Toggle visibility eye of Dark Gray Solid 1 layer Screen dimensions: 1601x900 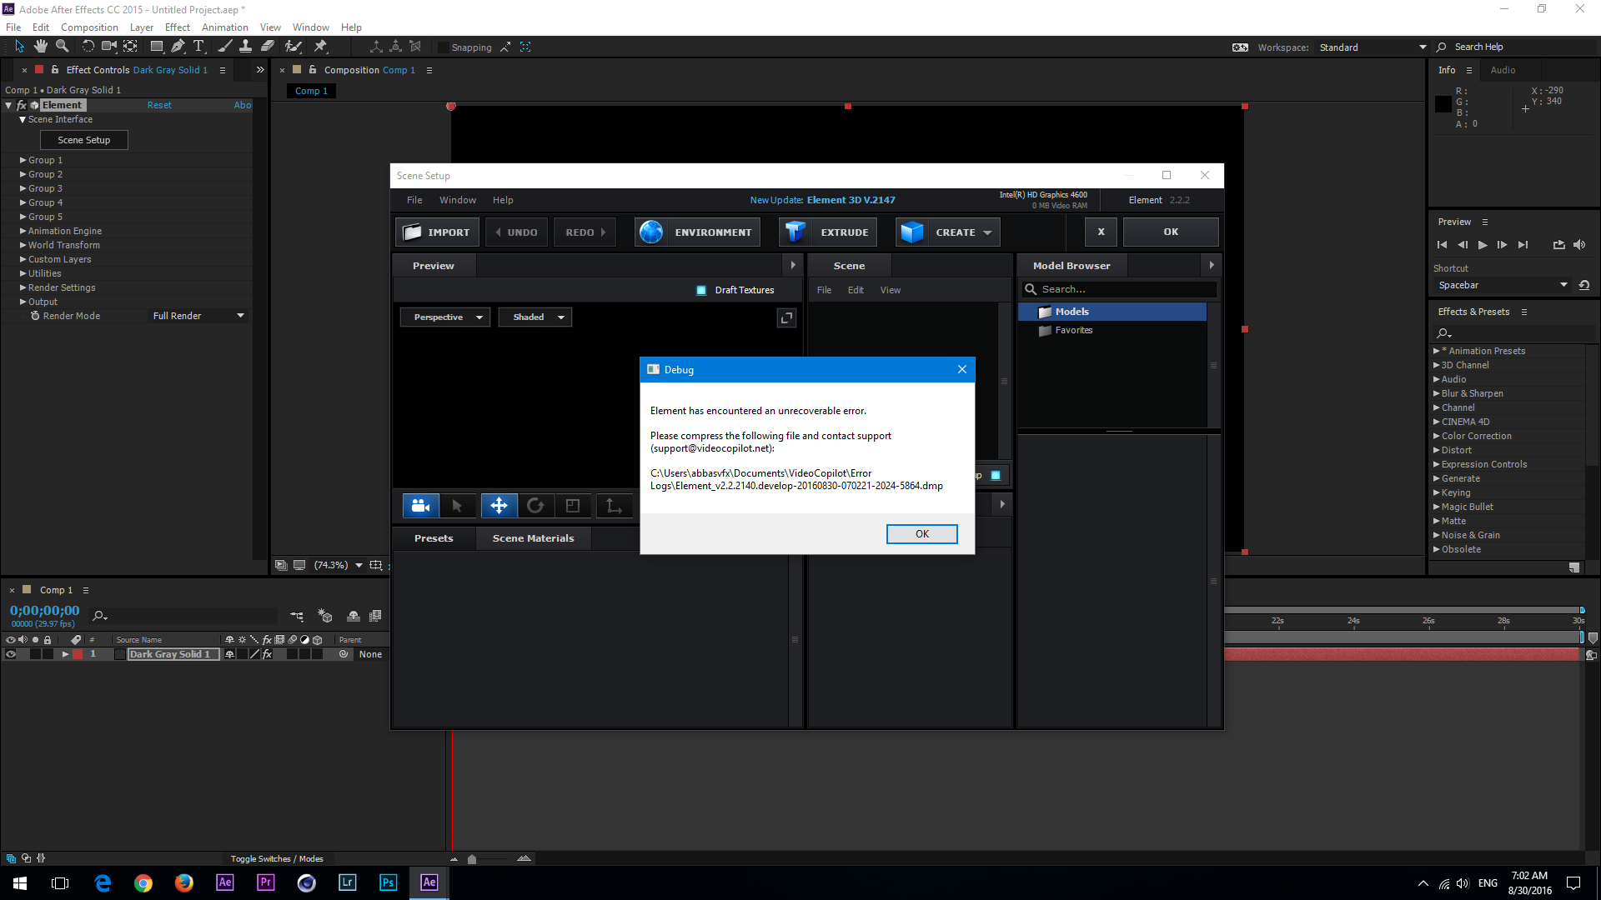(11, 654)
